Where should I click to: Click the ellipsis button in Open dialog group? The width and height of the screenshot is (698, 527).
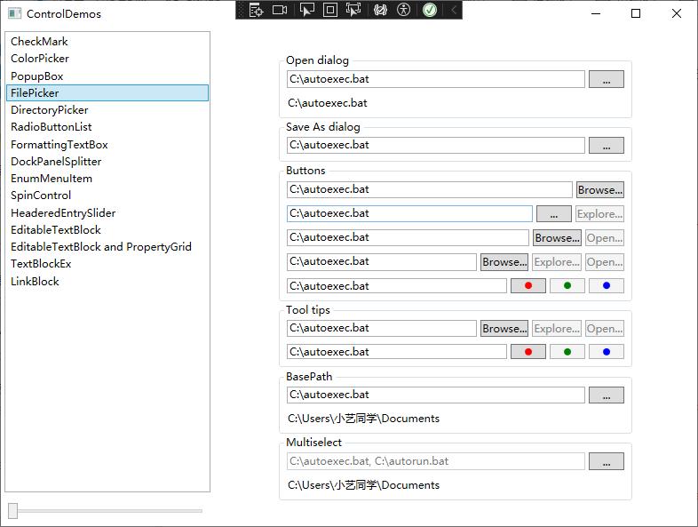click(606, 80)
